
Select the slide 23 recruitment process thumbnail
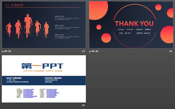click(44, 24)
